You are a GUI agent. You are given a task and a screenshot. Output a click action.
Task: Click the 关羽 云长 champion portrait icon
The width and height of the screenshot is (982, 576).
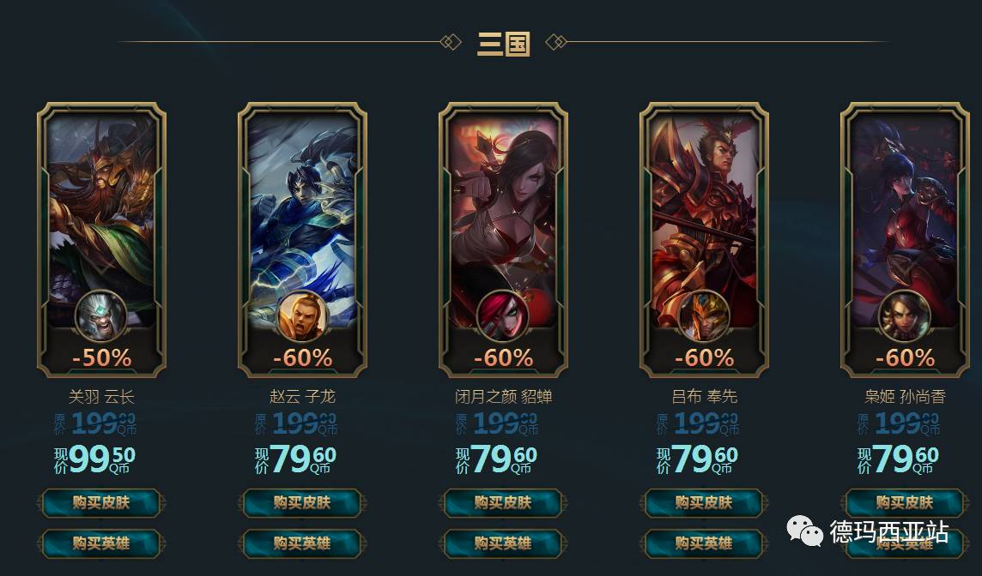(x=100, y=316)
